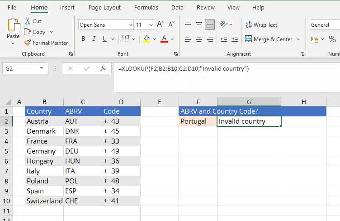Open text orientation options
340x221 pixels.
[x=226, y=24]
